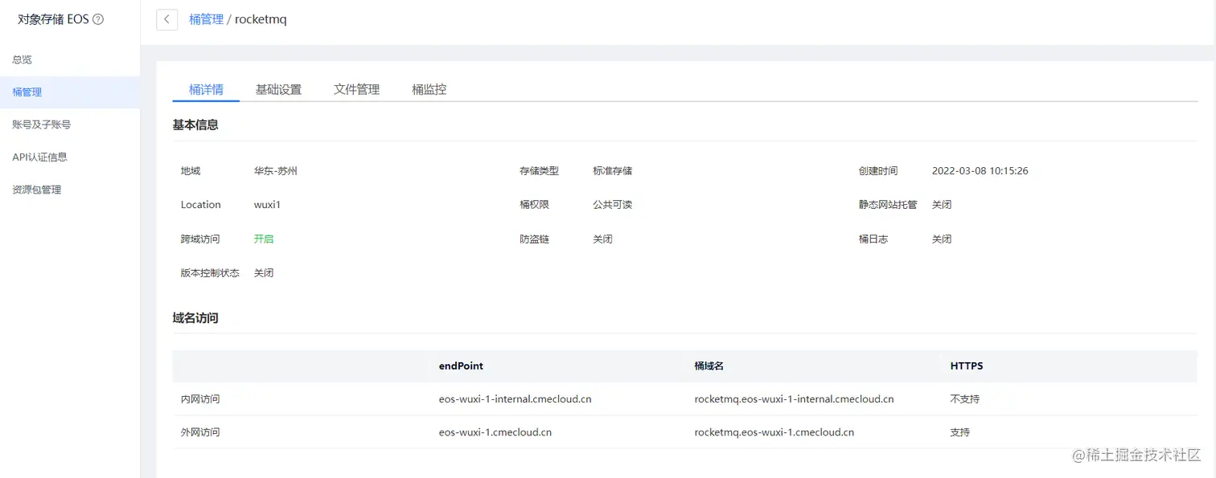Go back using the left chevron button

tap(166, 19)
